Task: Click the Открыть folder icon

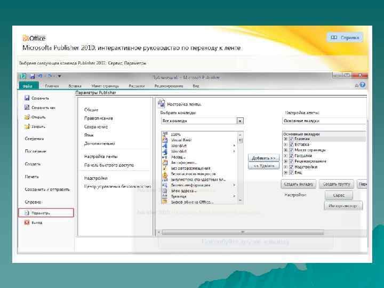Action: pos(27,117)
